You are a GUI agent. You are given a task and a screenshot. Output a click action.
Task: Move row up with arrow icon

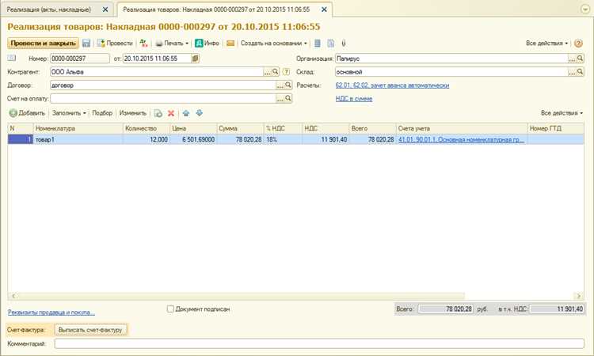click(185, 113)
